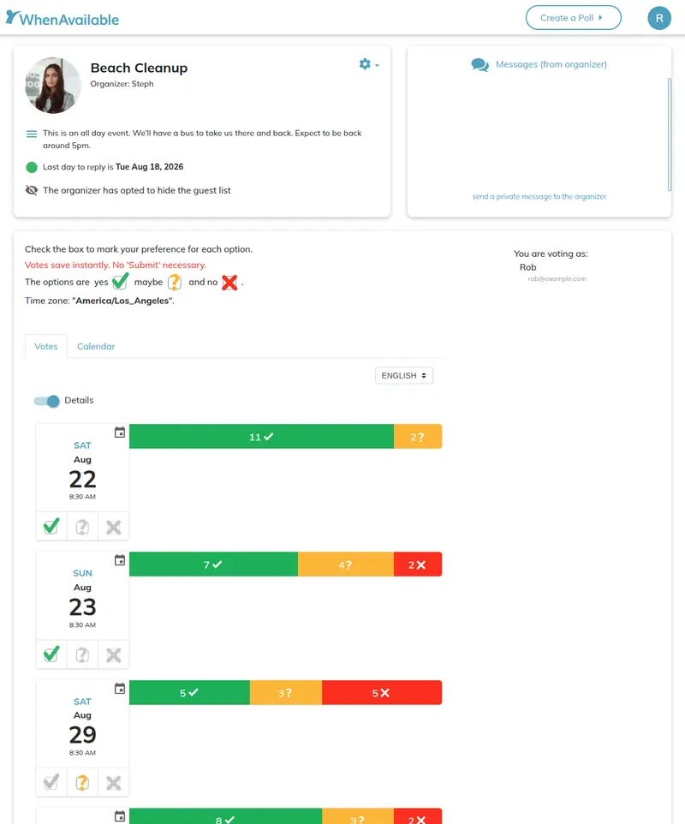Click the Organizer: Steph text
This screenshot has height=824, width=685.
click(x=122, y=84)
